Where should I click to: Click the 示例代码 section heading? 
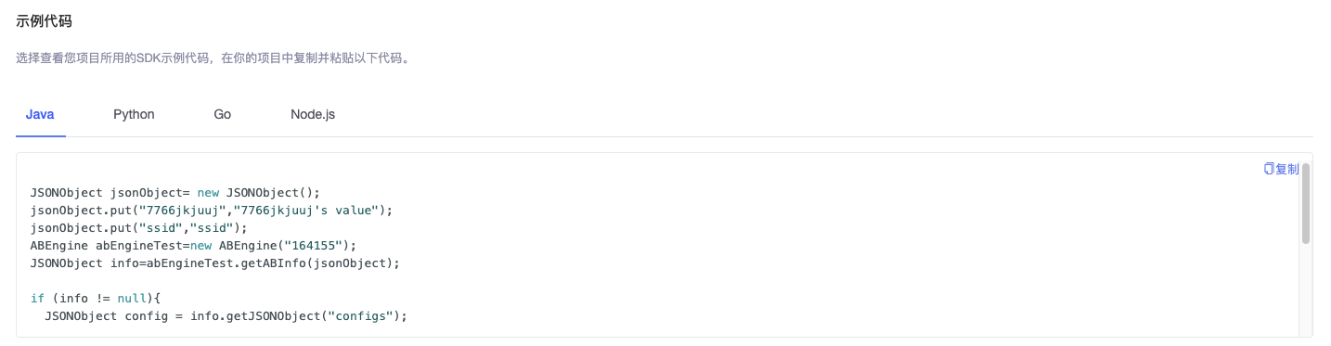click(44, 21)
